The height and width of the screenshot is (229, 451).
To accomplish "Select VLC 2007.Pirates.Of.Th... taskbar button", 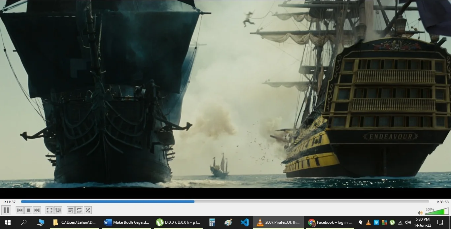I will click(278, 222).
